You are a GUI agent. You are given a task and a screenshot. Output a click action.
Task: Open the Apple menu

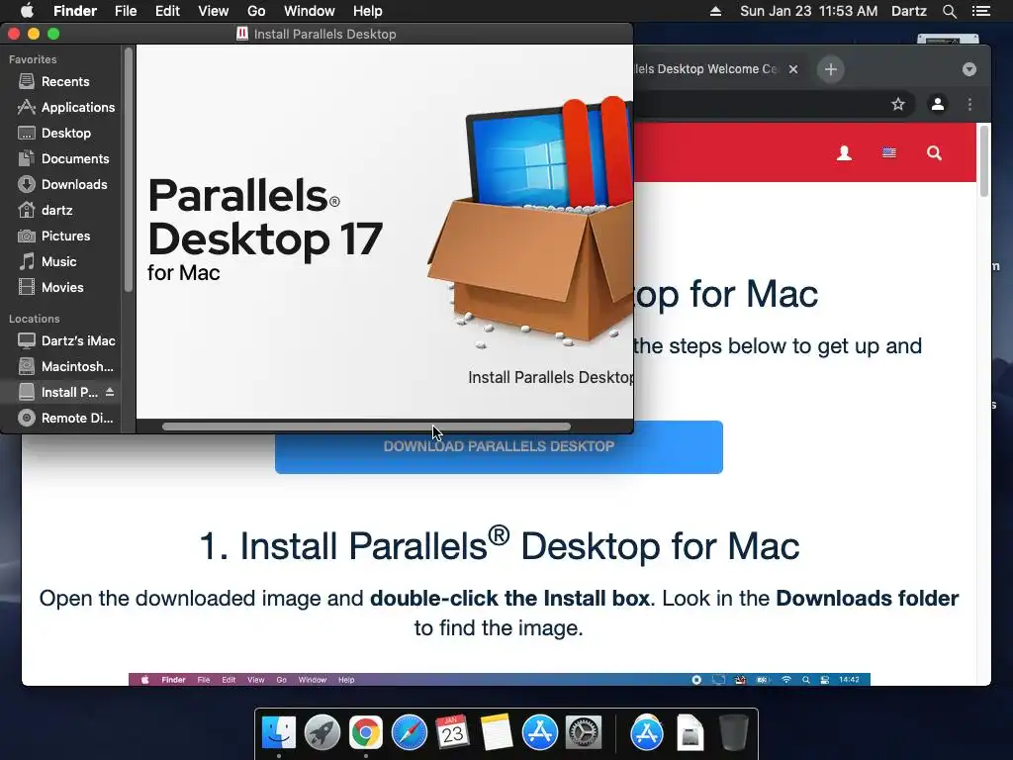(x=27, y=11)
